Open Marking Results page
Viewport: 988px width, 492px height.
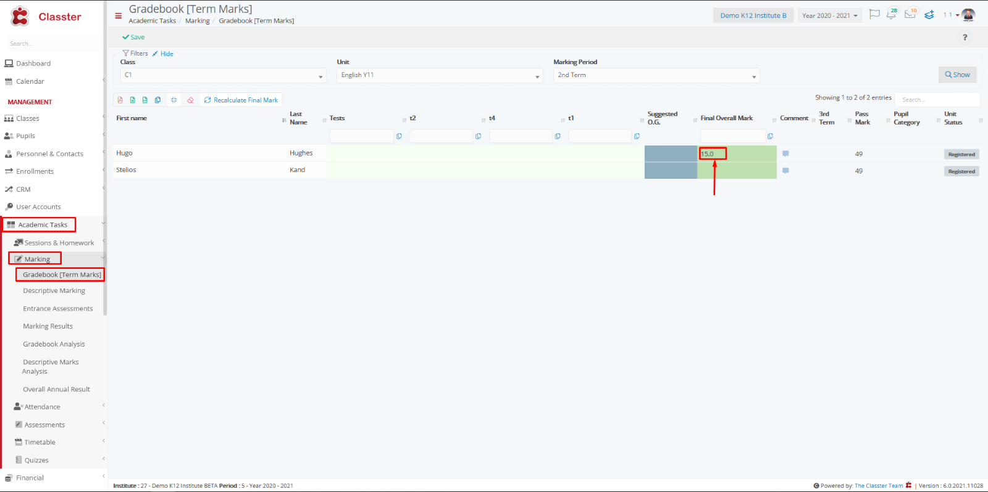point(48,326)
